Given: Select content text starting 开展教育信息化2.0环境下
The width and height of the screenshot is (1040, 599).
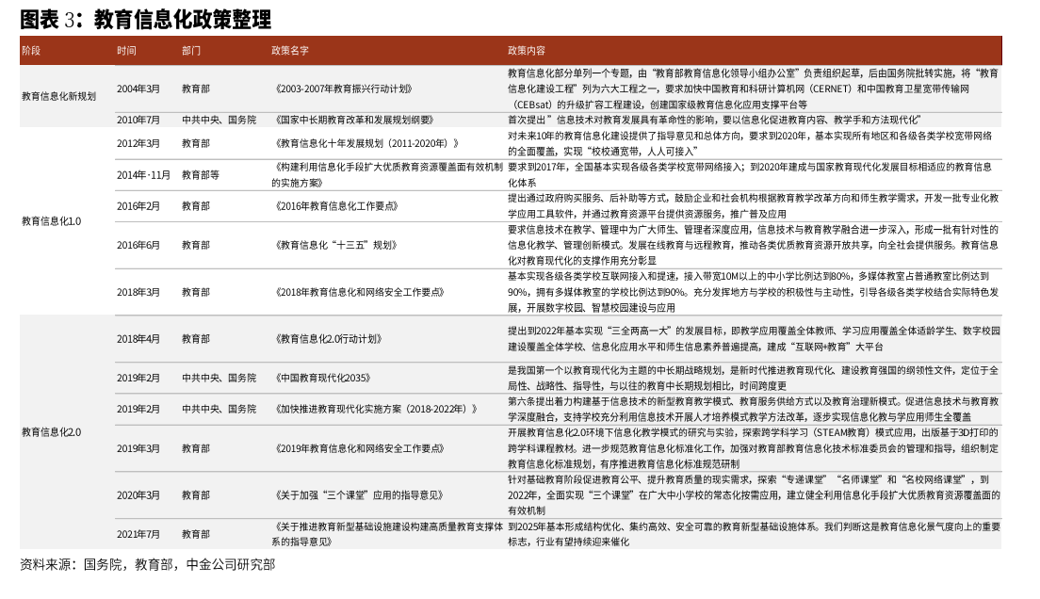Looking at the screenshot, I should point(754,448).
